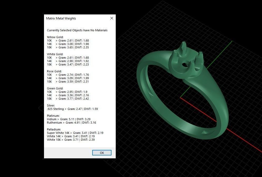This screenshot has width=262, height=177.
Task: Select Green Gold 18K line Gram: 3.77
Action: tap(68, 99)
